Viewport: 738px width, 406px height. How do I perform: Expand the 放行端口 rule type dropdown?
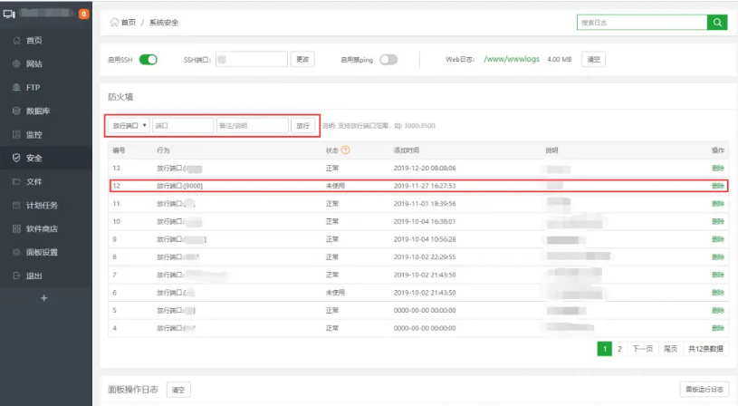[128, 125]
